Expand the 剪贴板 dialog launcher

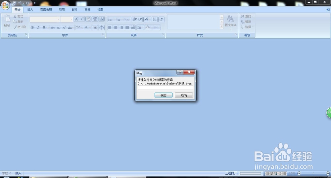click(x=26, y=35)
